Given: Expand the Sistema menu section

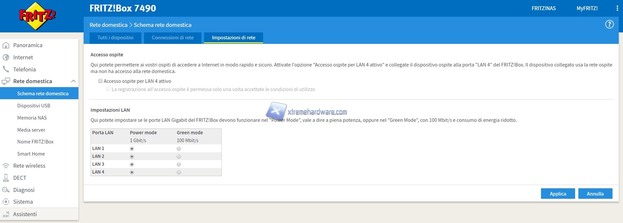Looking at the screenshot, I should tap(23, 202).
